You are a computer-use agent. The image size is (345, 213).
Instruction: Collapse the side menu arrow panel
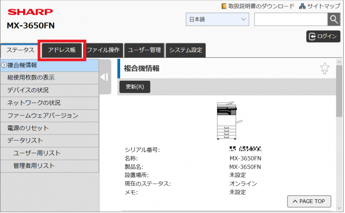[105, 77]
